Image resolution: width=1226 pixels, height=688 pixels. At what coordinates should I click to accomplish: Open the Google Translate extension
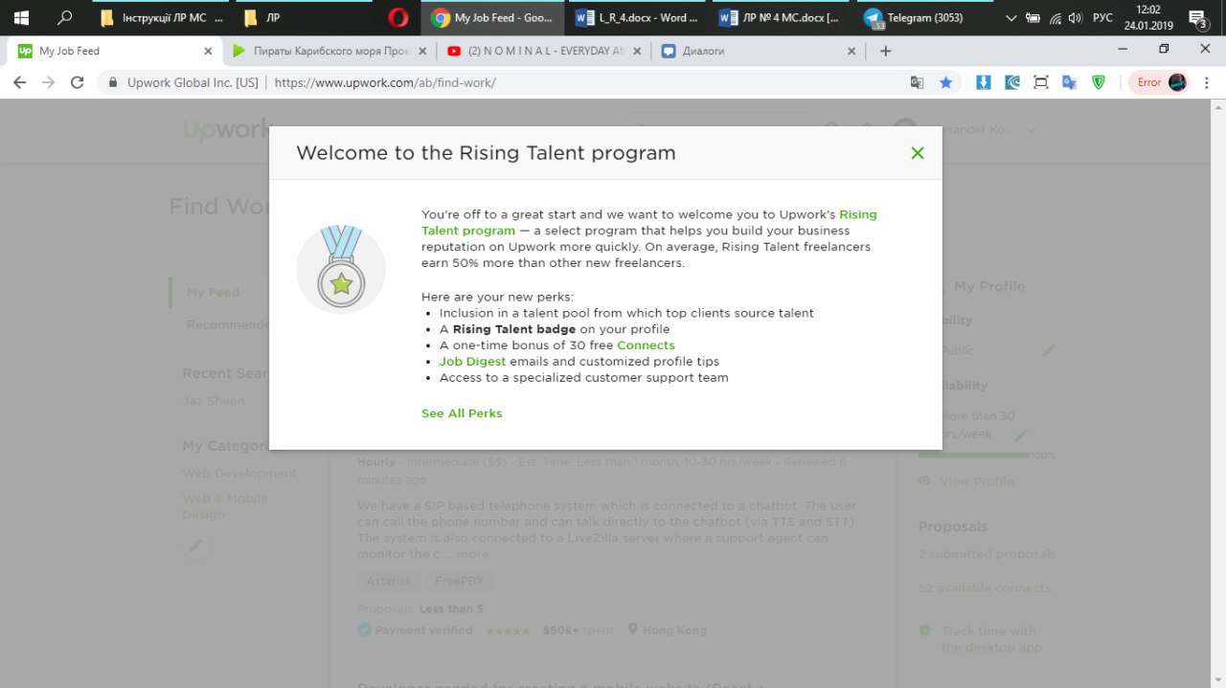click(1069, 83)
